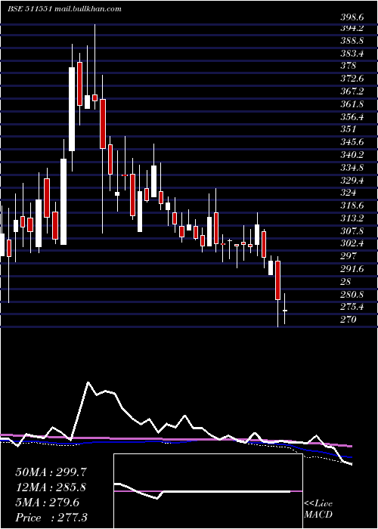Click the 12MA : 285.8 reading
This screenshot has width=378, height=529.
(51, 487)
